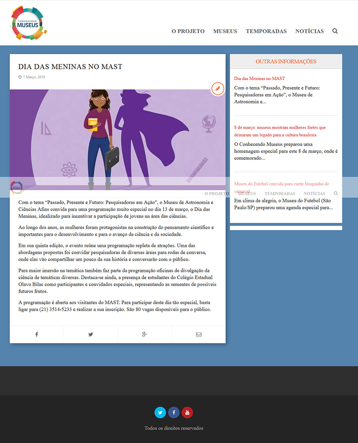Click the article banner illustration of the girl
Screen dimensions: 358x443
(117, 134)
